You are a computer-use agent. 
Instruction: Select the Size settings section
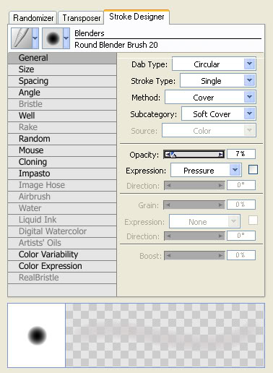62,69
